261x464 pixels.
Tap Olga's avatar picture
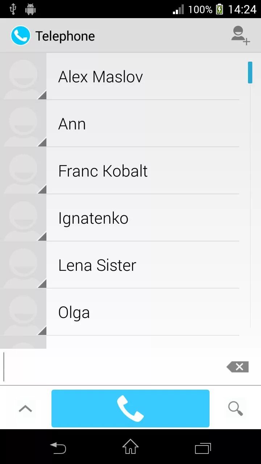pyautogui.click(x=23, y=312)
